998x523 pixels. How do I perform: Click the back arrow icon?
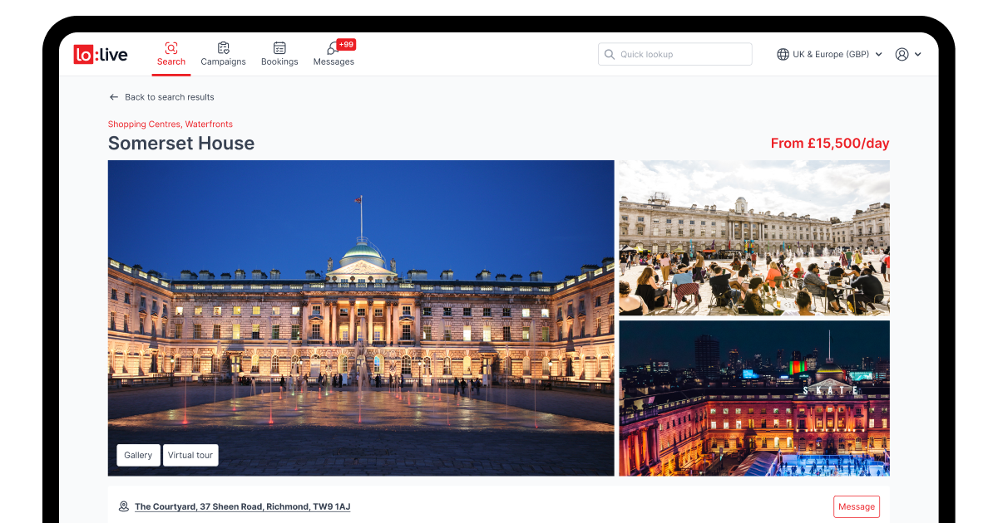click(x=114, y=97)
